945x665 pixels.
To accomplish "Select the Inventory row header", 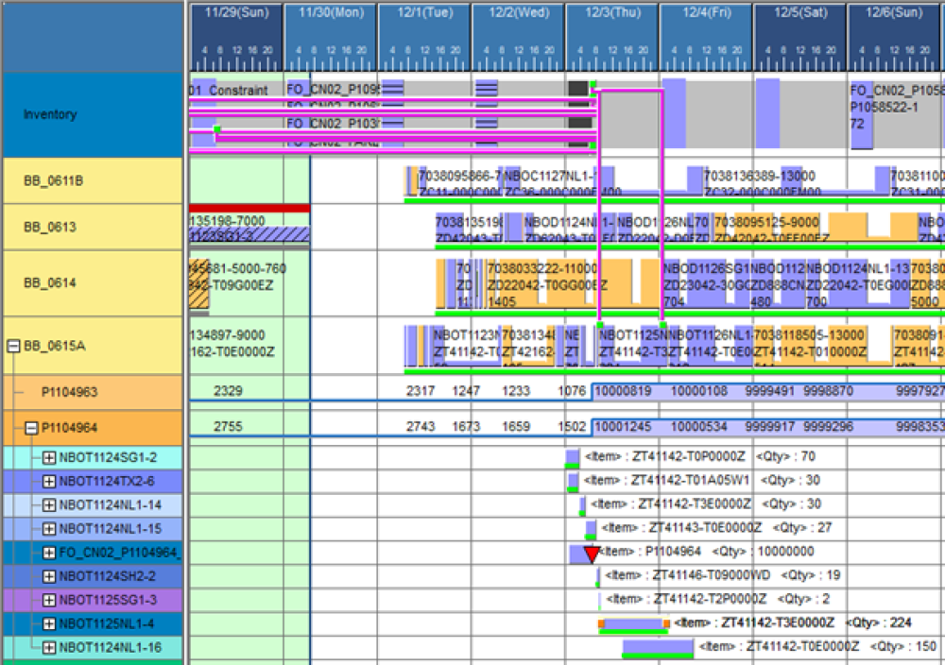I will click(x=93, y=114).
